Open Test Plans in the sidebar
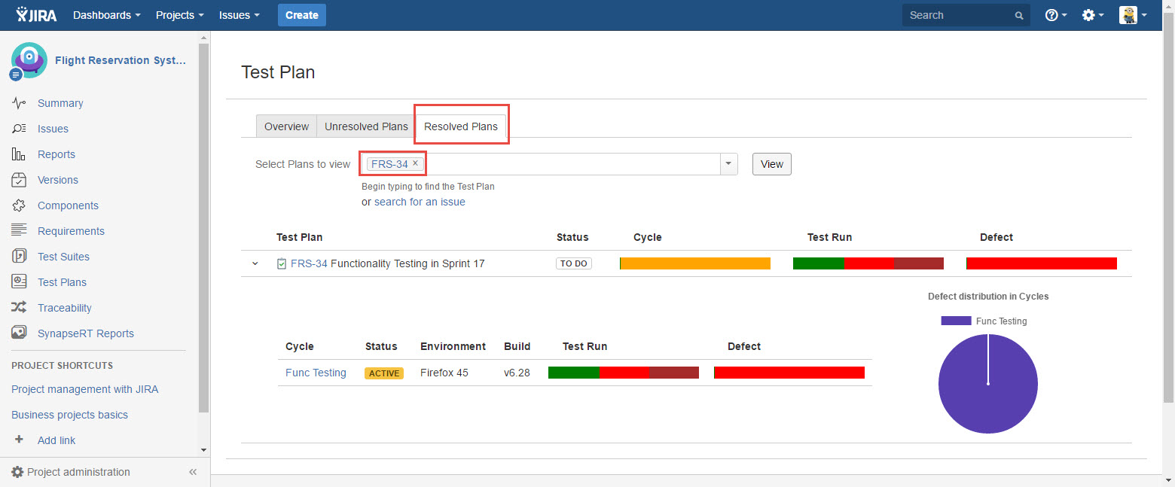The width and height of the screenshot is (1175, 487). pos(62,282)
